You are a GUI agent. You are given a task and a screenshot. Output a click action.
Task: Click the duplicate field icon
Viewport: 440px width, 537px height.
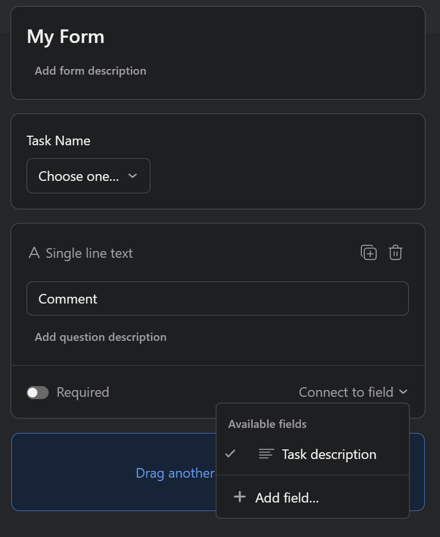click(368, 253)
